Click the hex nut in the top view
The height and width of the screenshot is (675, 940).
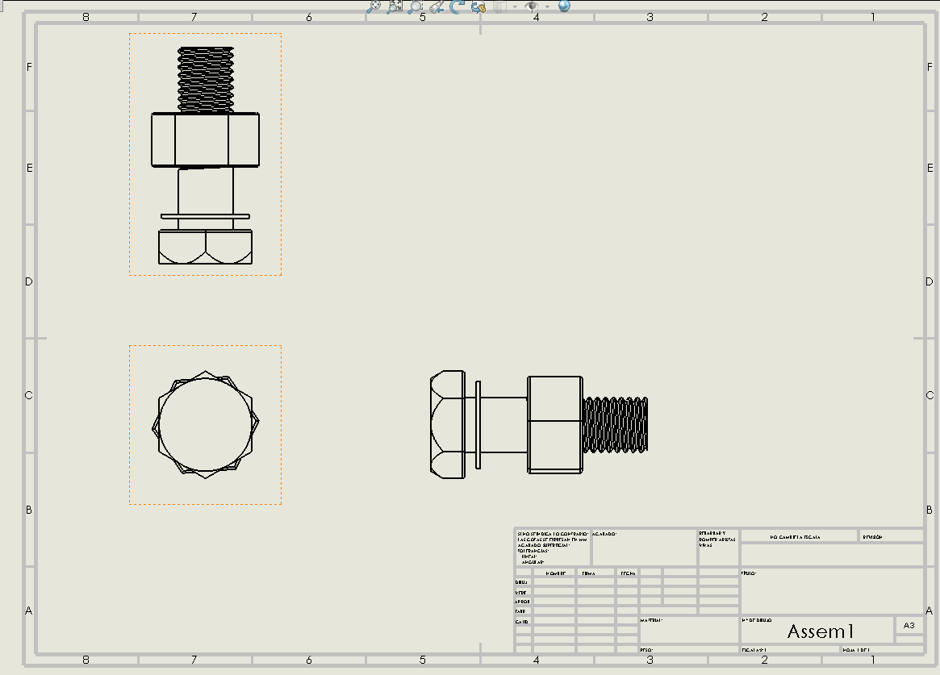tap(205, 140)
